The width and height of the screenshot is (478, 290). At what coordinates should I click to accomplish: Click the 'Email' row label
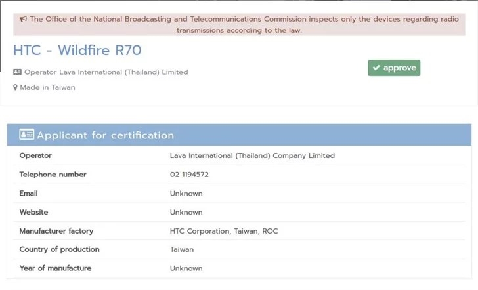pyautogui.click(x=29, y=194)
